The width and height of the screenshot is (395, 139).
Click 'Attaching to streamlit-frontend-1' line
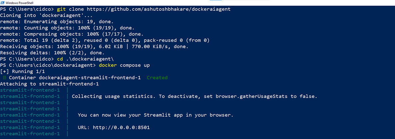click(50, 84)
